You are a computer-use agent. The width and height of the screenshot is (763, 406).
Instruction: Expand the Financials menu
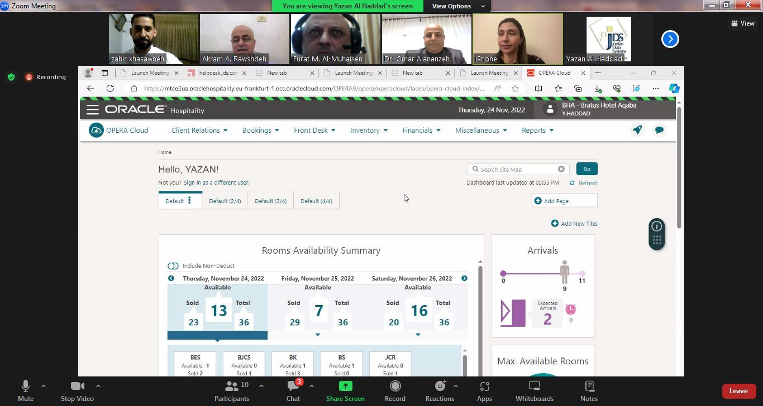(x=421, y=130)
